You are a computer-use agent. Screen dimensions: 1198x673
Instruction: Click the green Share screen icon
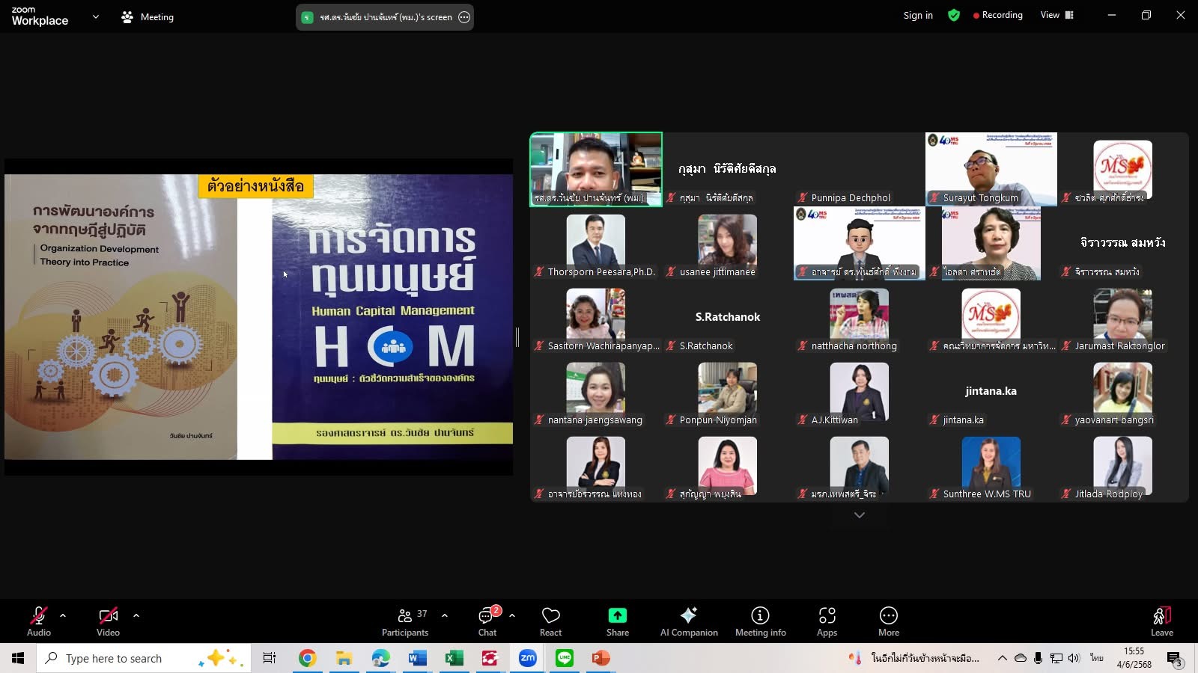click(617, 615)
